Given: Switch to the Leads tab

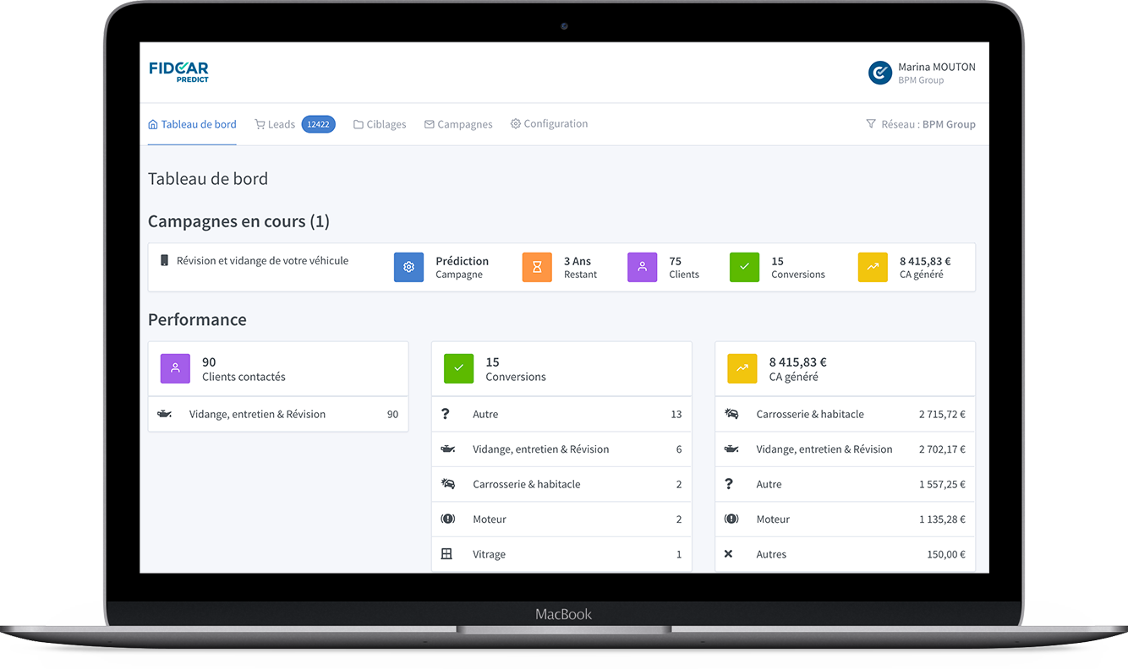Looking at the screenshot, I should click(x=275, y=124).
